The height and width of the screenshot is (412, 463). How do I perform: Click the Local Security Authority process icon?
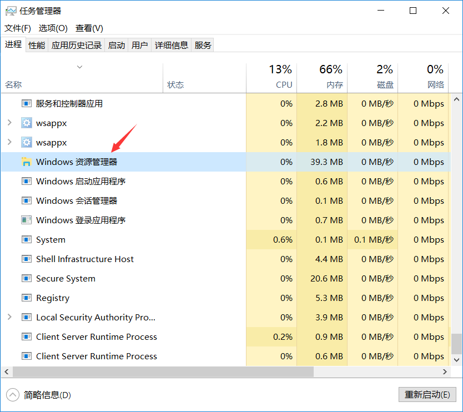pyautogui.click(x=27, y=317)
